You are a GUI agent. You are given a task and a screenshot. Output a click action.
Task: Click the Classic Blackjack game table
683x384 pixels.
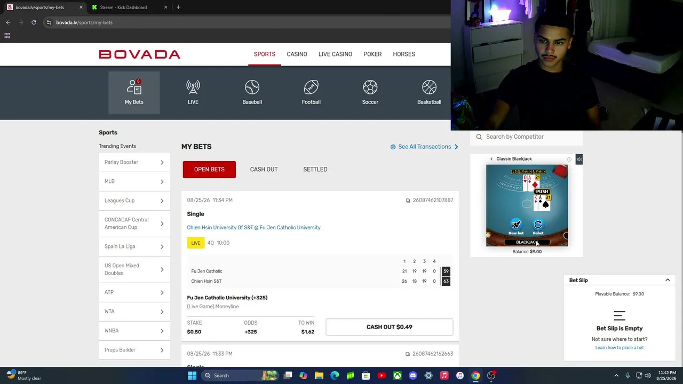point(527,205)
